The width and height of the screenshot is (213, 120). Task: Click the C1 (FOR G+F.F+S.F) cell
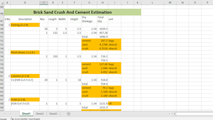[25, 80]
